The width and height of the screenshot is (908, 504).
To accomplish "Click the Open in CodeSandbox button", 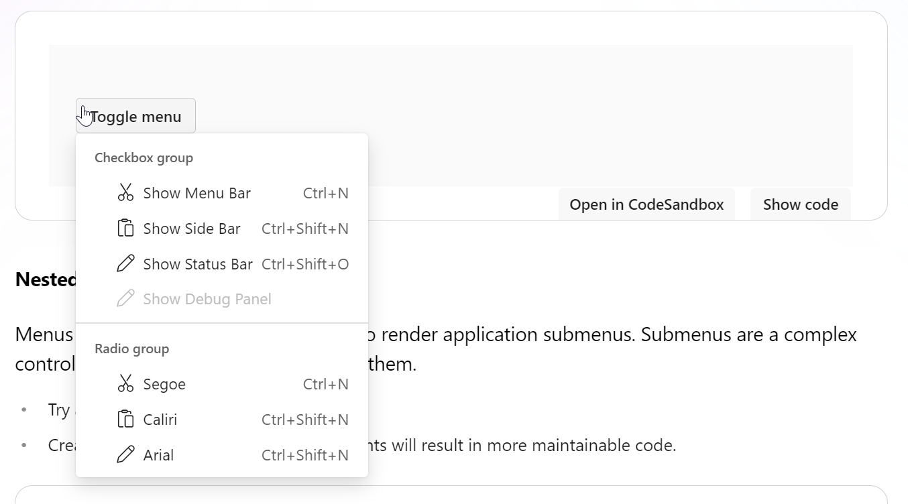I will [646, 204].
